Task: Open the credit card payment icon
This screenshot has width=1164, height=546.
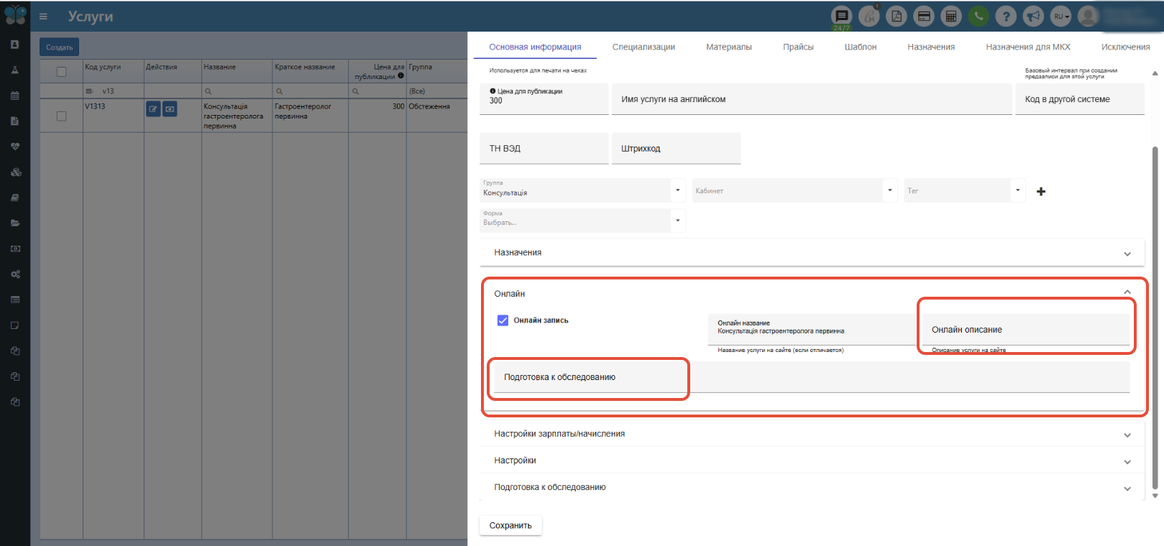Action: [924, 16]
